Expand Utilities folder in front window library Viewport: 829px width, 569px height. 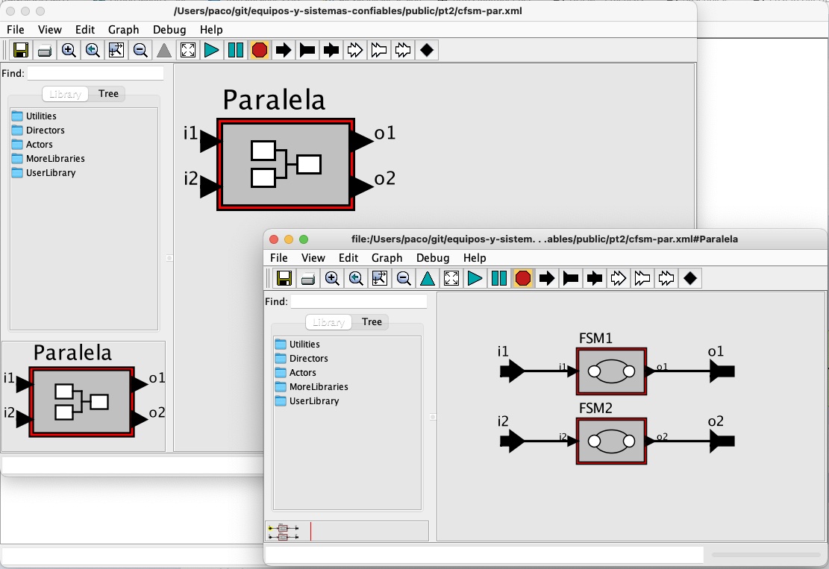298,344
